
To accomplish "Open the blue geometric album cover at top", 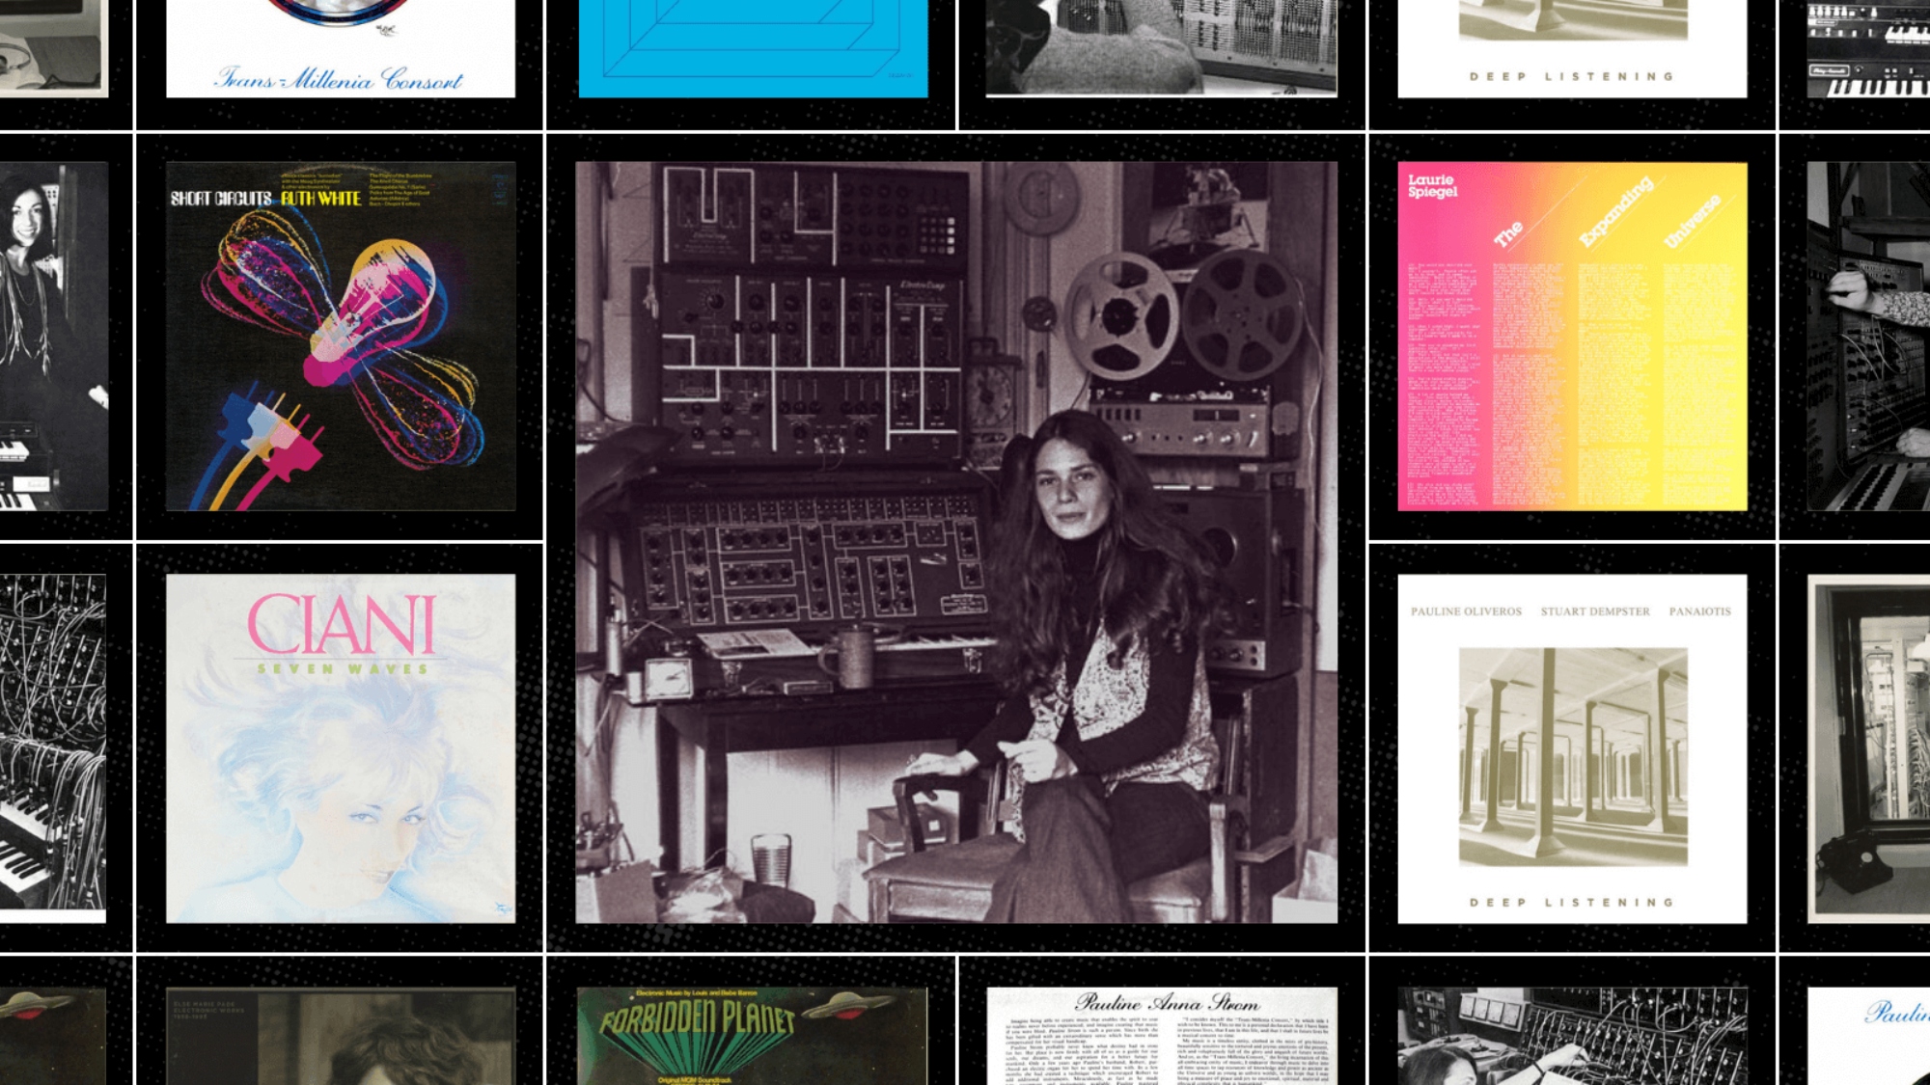I will 753,48.
